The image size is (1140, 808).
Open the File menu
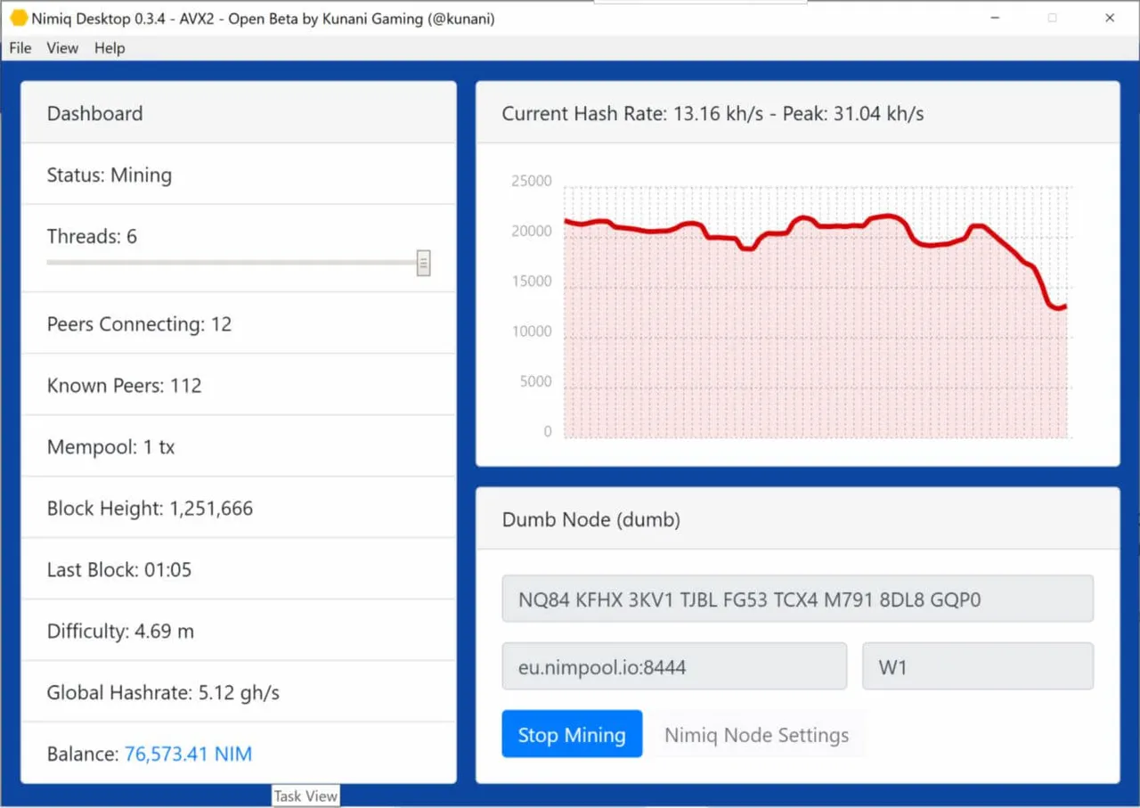click(x=20, y=48)
